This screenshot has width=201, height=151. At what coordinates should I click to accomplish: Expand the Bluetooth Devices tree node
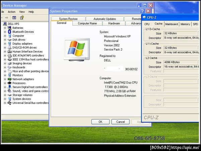[x=5, y=32]
